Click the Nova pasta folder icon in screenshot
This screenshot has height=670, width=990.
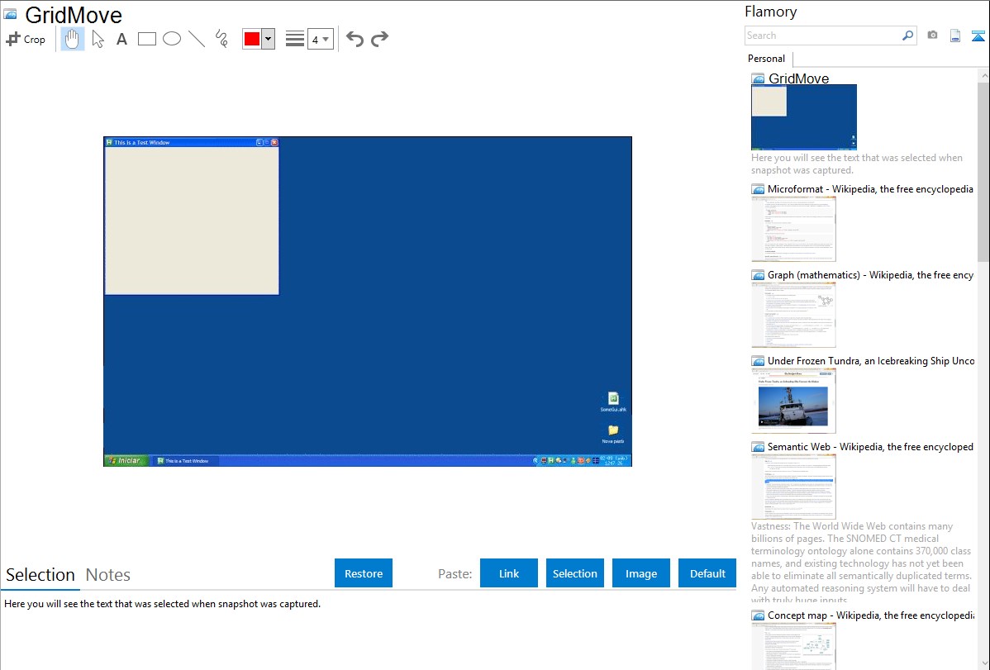(612, 434)
